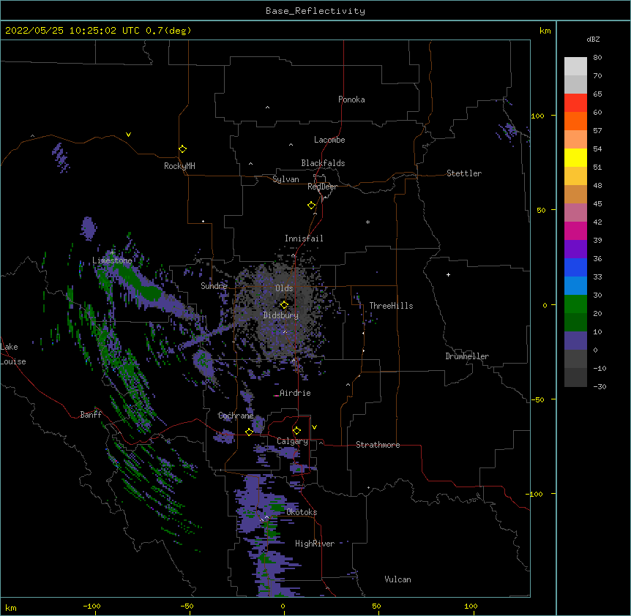Click the Olds label
Image resolution: width=631 pixels, height=616 pixels.
click(284, 288)
